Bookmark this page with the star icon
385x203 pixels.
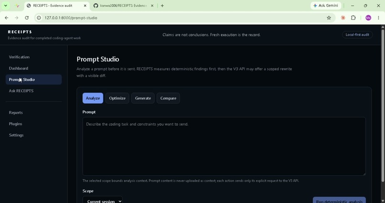pos(329,18)
